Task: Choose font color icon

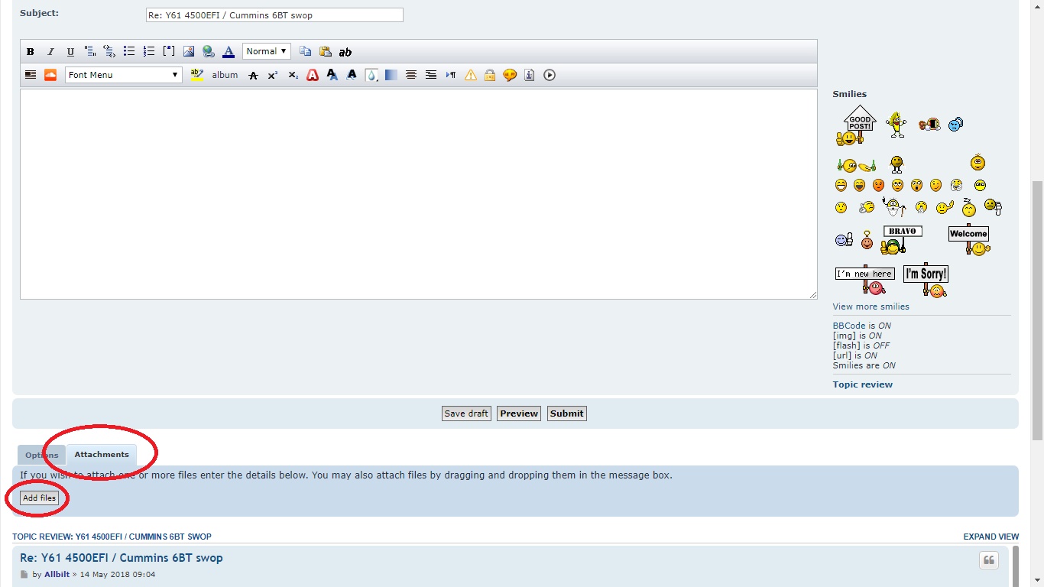Action: coord(228,52)
